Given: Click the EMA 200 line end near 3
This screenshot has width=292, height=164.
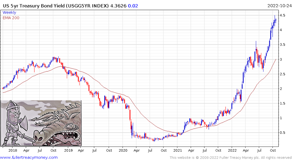Looking at the screenshot, I should tap(276, 59).
